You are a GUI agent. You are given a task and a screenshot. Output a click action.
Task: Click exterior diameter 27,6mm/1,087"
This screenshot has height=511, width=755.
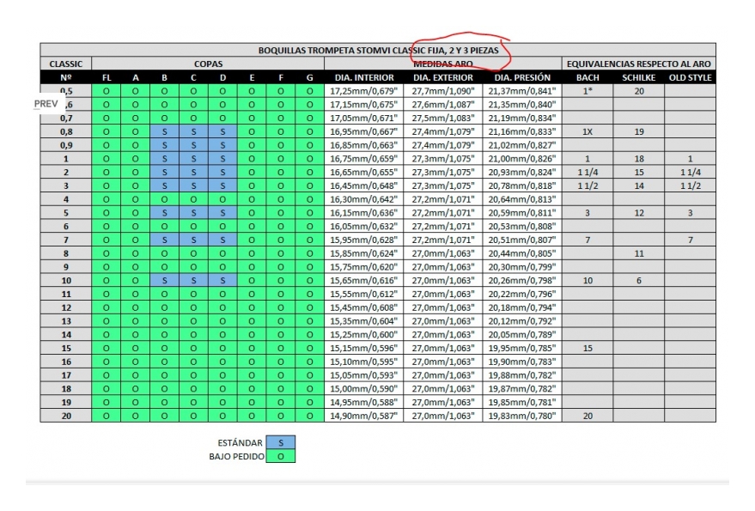(443, 105)
